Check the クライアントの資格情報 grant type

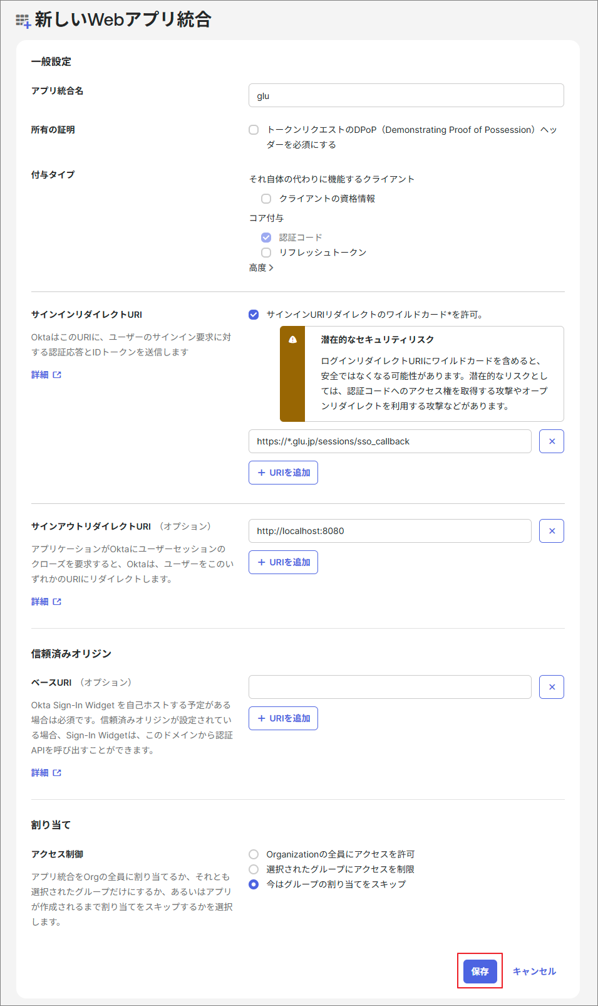click(266, 199)
